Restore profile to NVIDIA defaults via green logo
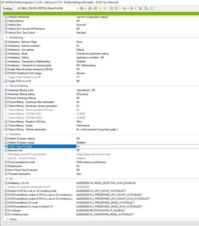This screenshot has width=199, height=226. pyautogui.click(x=95, y=8)
